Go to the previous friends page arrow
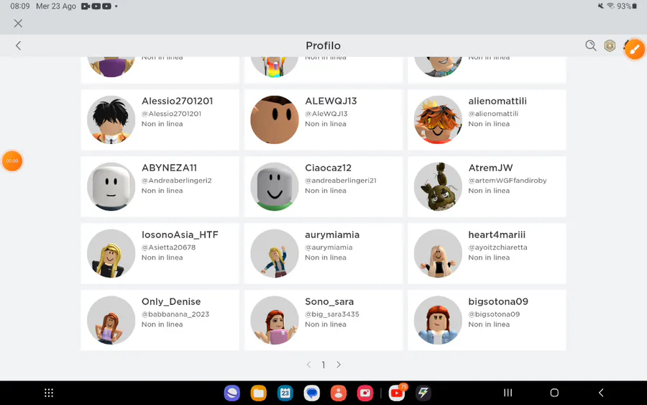 click(308, 365)
